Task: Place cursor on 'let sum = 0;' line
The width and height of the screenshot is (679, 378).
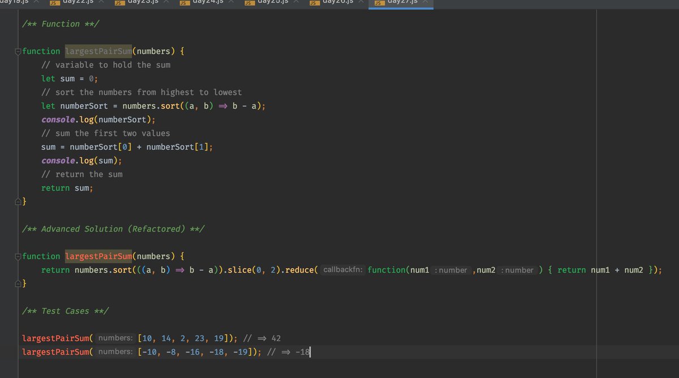Action: click(70, 79)
